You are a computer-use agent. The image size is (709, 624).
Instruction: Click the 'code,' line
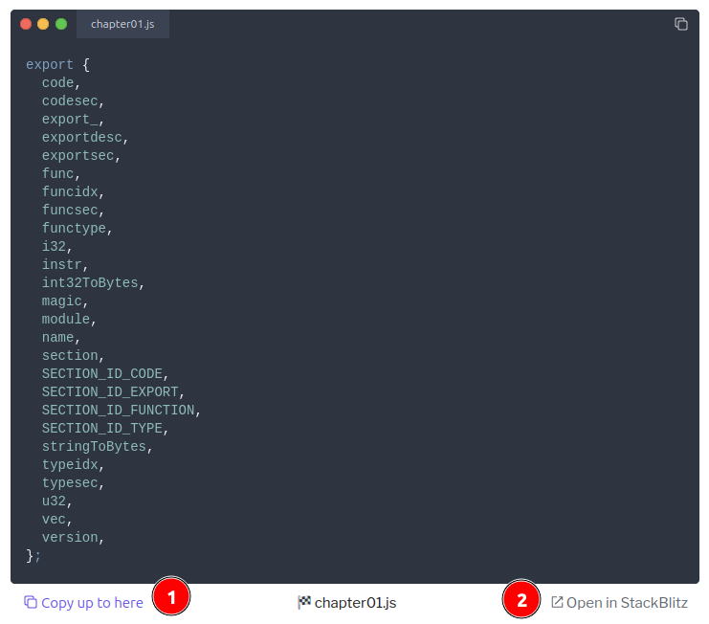[x=61, y=82]
